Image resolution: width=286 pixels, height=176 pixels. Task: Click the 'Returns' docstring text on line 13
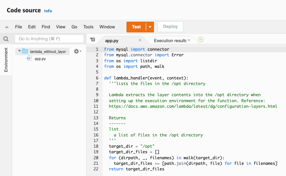(x=117, y=118)
